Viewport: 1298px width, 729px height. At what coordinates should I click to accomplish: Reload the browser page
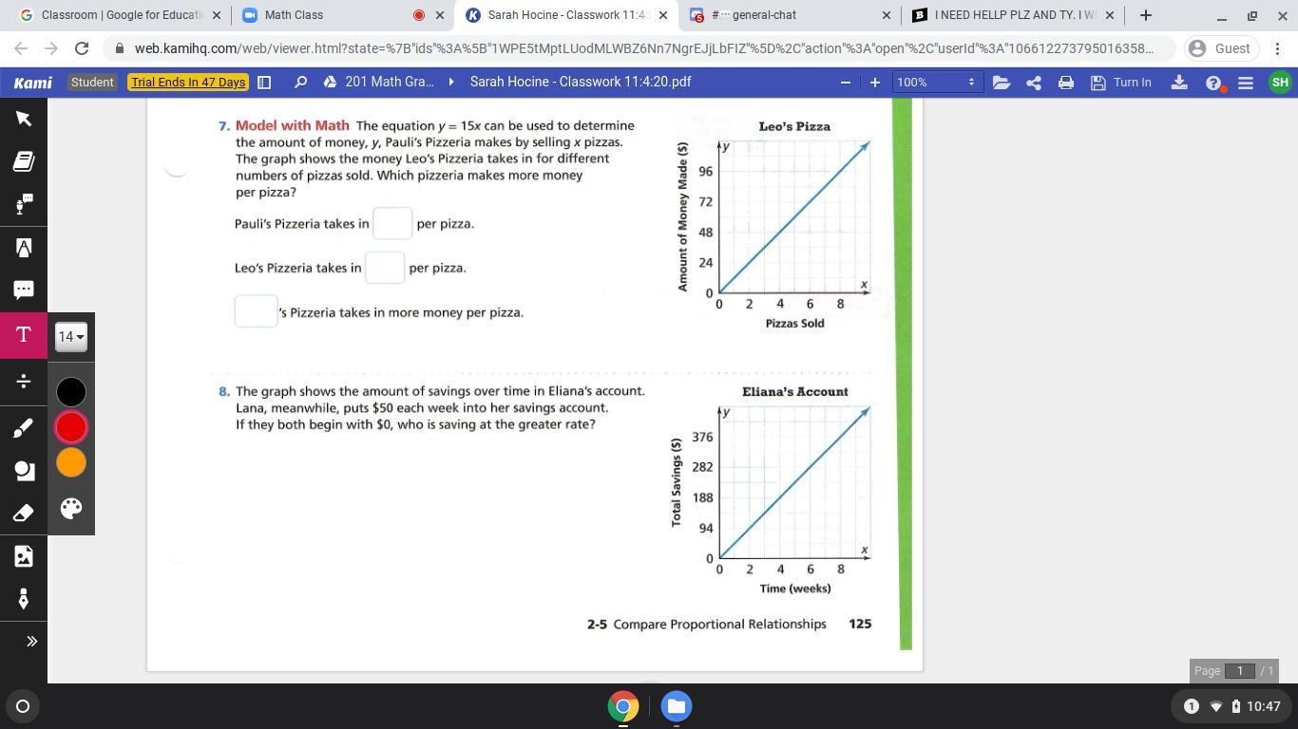82,48
